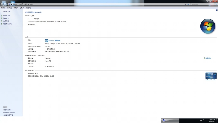Expand the breadcrumb arrow after the computer icon
This screenshot has height=123, width=218.
[11, 4]
